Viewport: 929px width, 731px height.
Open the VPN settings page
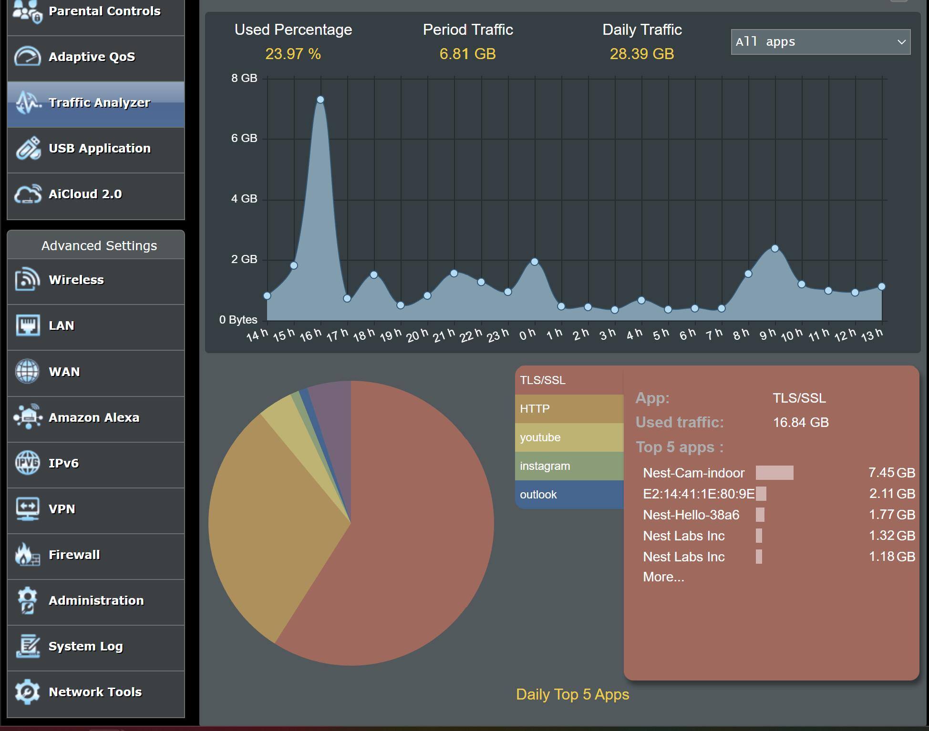(62, 509)
